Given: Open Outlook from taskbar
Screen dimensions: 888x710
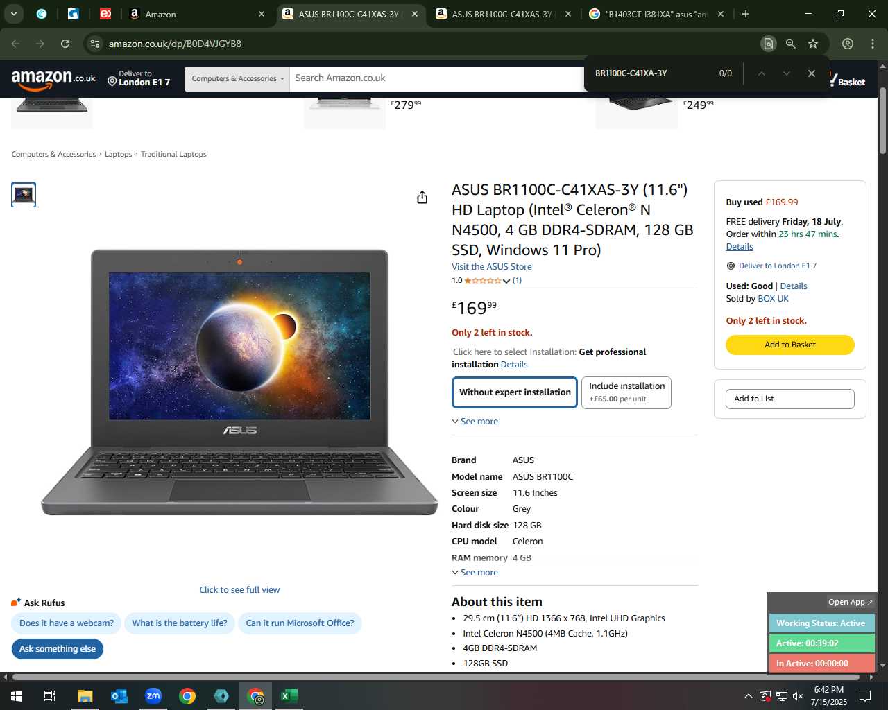Looking at the screenshot, I should click(x=119, y=696).
